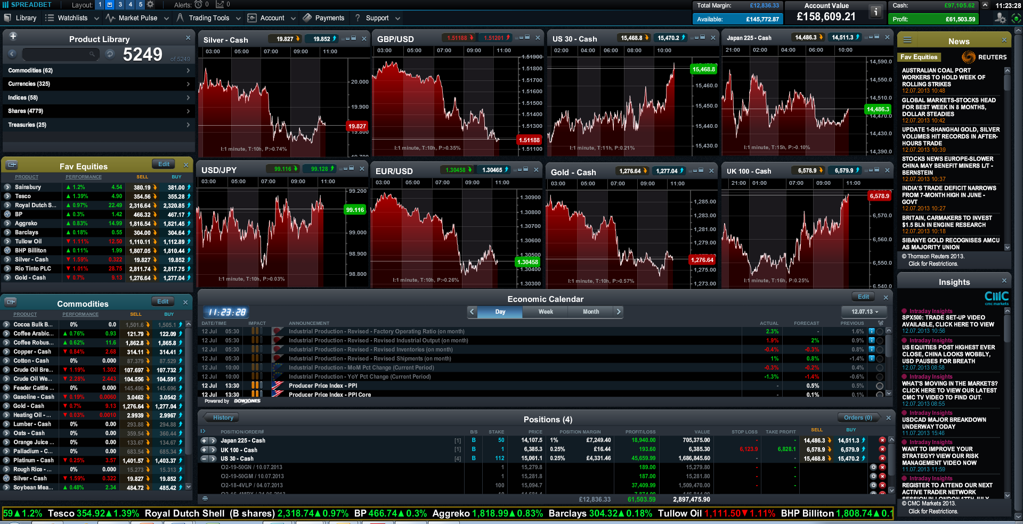Click the save layout disk icon
1023x524 pixels.
click(x=110, y=5)
